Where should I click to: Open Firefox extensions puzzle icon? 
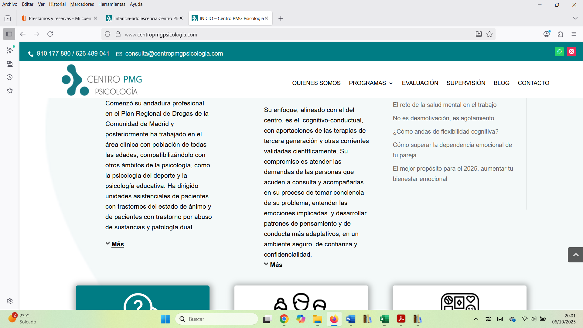[560, 34]
